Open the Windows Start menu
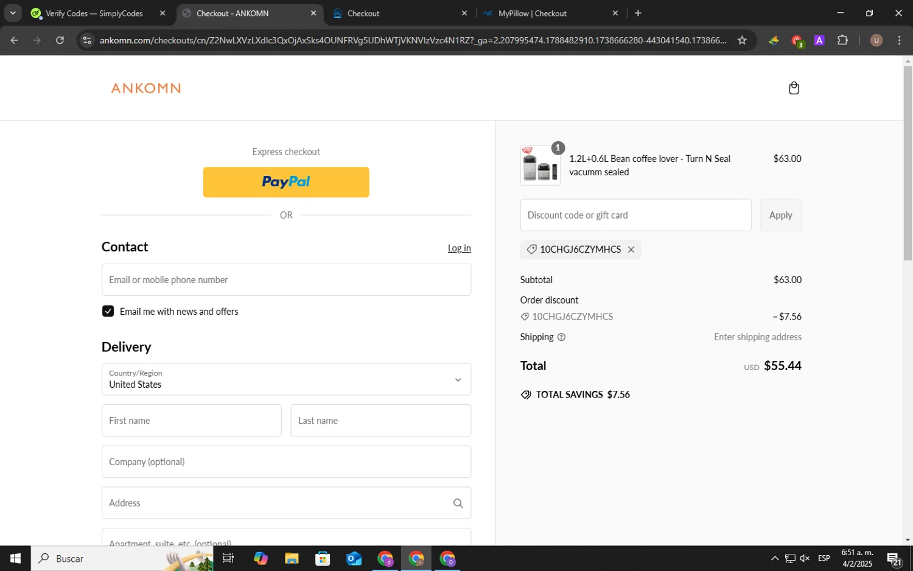The height and width of the screenshot is (571, 913). pyautogui.click(x=15, y=558)
